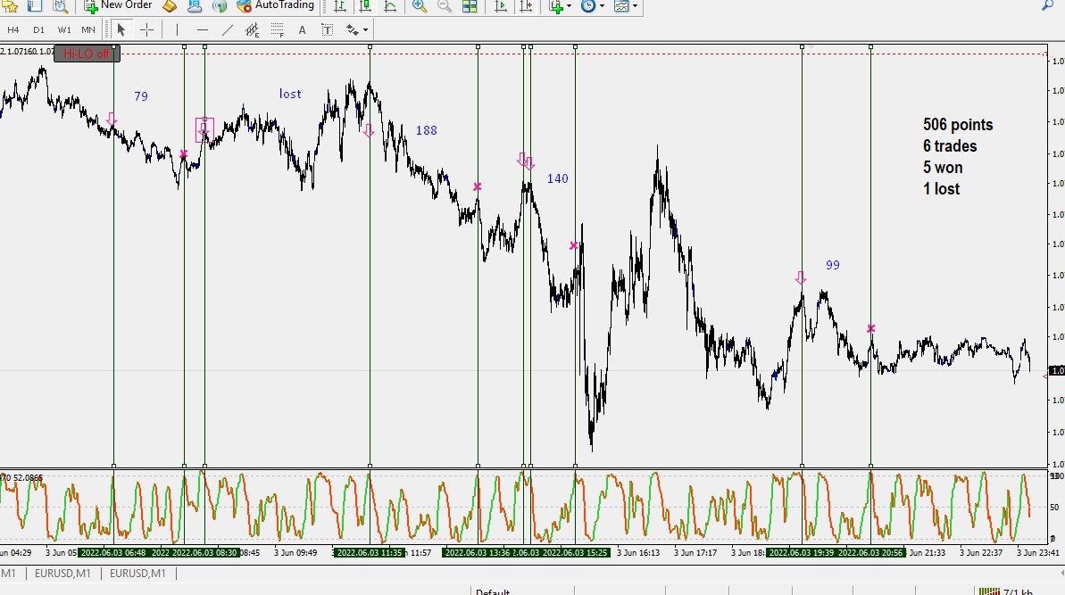Select the '5 won' text label
Image resolution: width=1065 pixels, height=595 pixels.
(943, 168)
